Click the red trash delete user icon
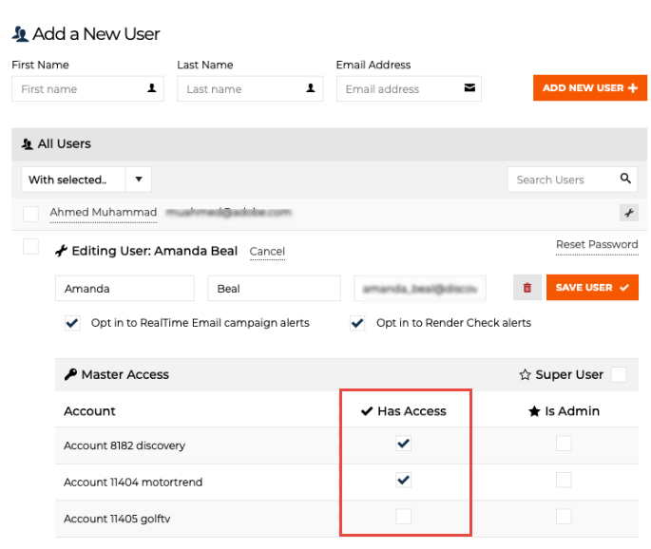Screen dimensions: 651x549 (x=527, y=288)
